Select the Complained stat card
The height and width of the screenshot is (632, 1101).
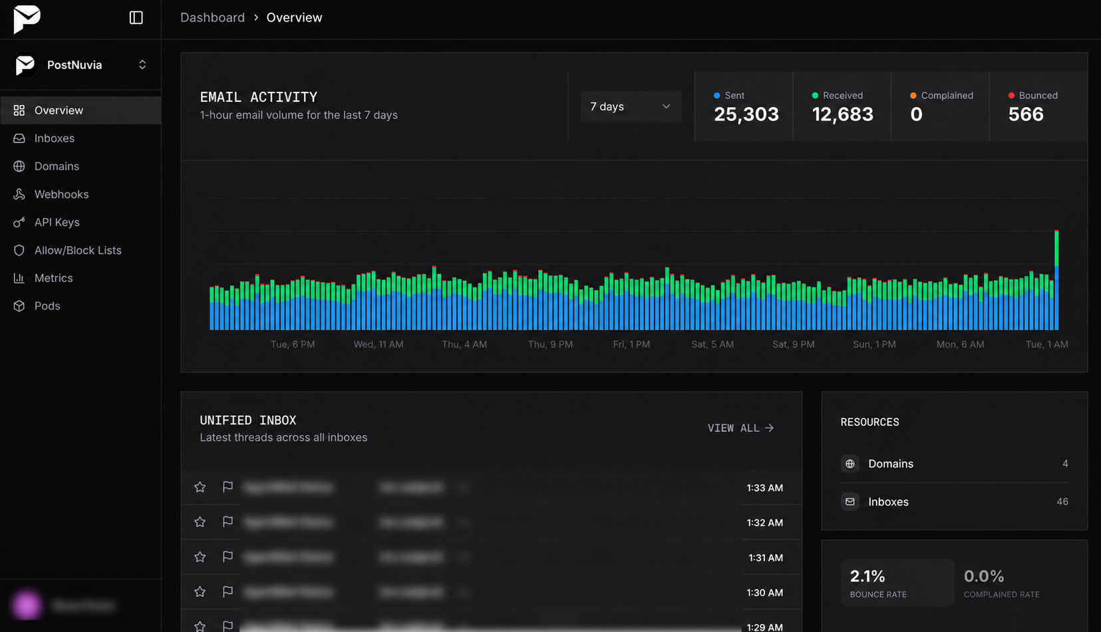(x=940, y=106)
